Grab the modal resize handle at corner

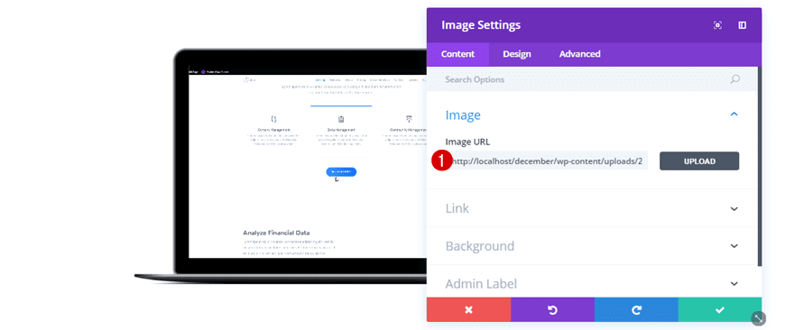(x=758, y=318)
